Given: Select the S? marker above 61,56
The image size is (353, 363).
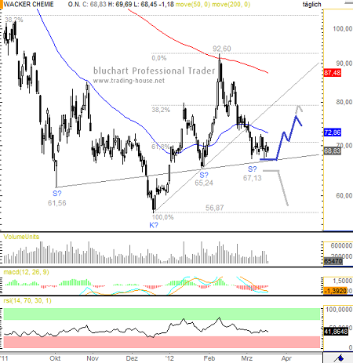Looking at the screenshot, I should point(57,194).
